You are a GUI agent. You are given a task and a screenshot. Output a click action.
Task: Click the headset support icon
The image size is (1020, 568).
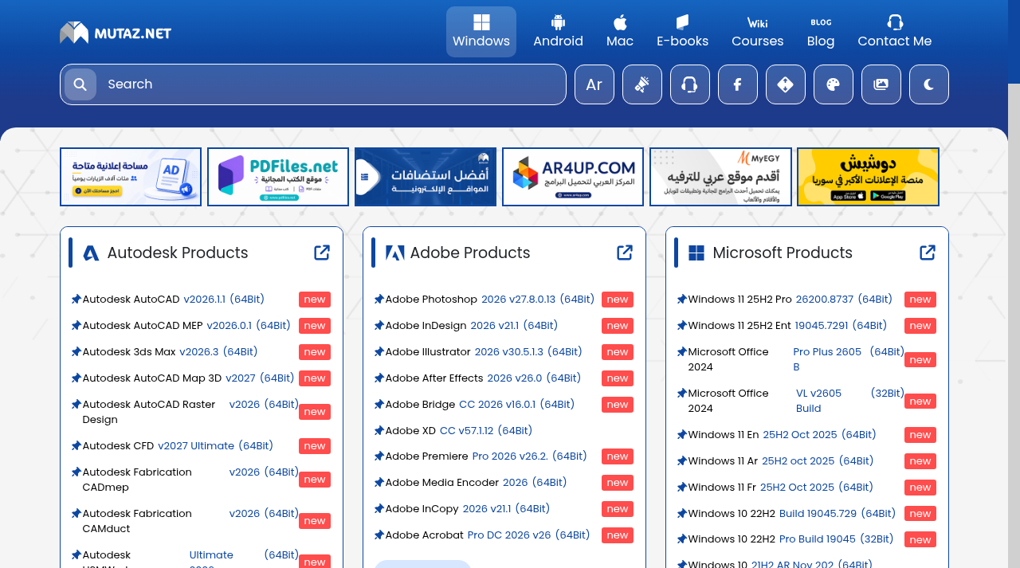[x=690, y=84]
